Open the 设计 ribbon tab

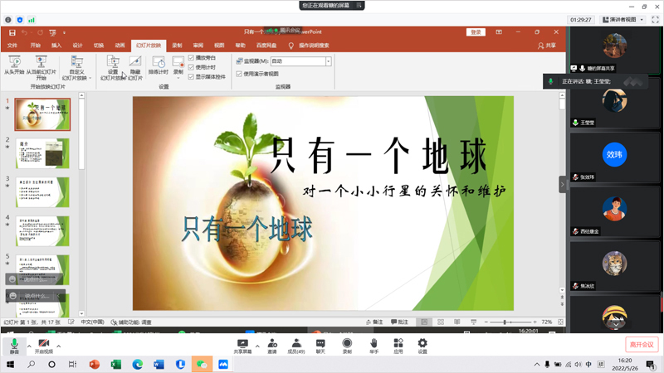pos(77,46)
